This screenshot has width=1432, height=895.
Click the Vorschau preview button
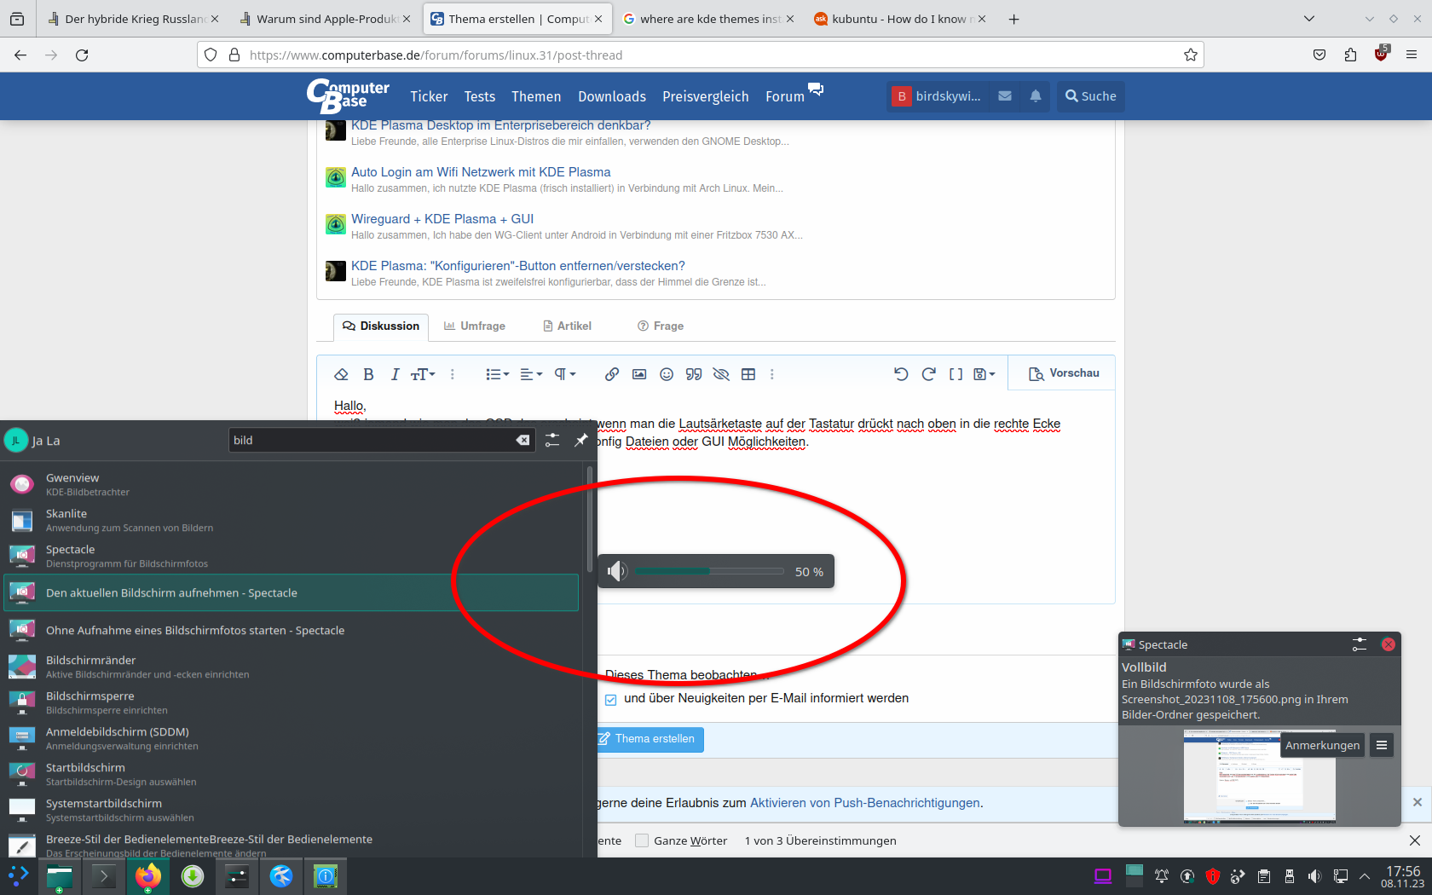point(1064,373)
